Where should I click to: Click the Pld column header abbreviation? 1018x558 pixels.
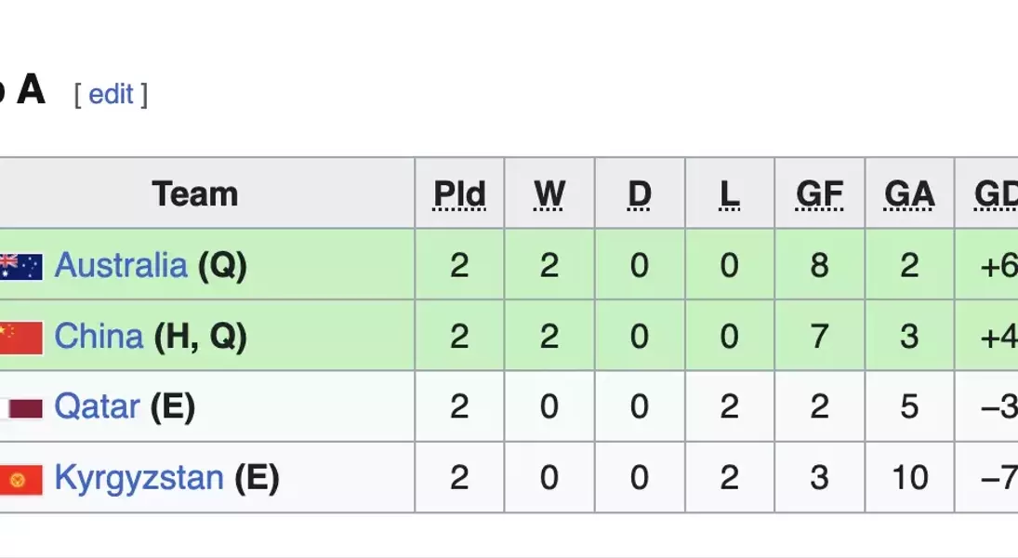pos(459,194)
